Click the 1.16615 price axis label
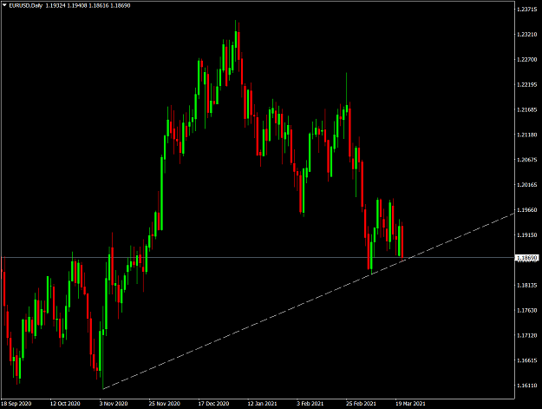The width and height of the screenshot is (542, 409). (x=527, y=360)
